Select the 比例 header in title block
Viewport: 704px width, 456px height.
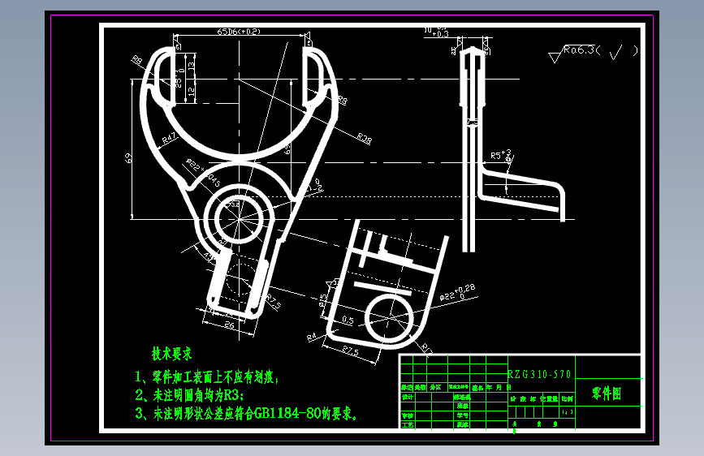(x=567, y=398)
